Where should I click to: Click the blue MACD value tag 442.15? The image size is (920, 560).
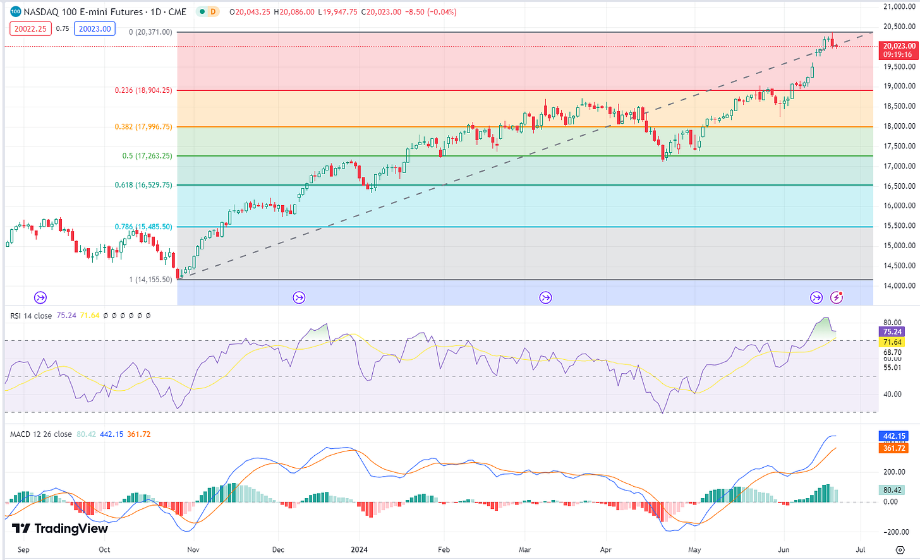pos(894,436)
